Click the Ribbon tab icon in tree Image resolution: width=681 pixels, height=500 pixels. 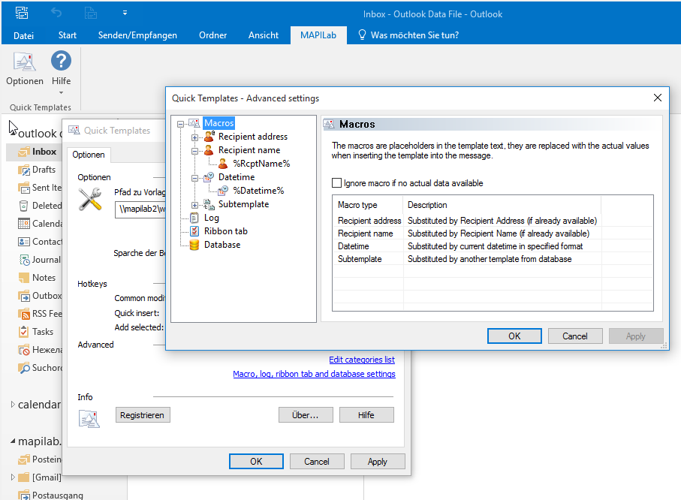[x=194, y=231]
